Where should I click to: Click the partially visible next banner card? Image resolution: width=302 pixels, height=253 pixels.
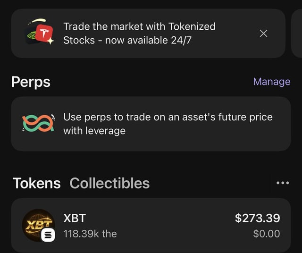(x=297, y=33)
